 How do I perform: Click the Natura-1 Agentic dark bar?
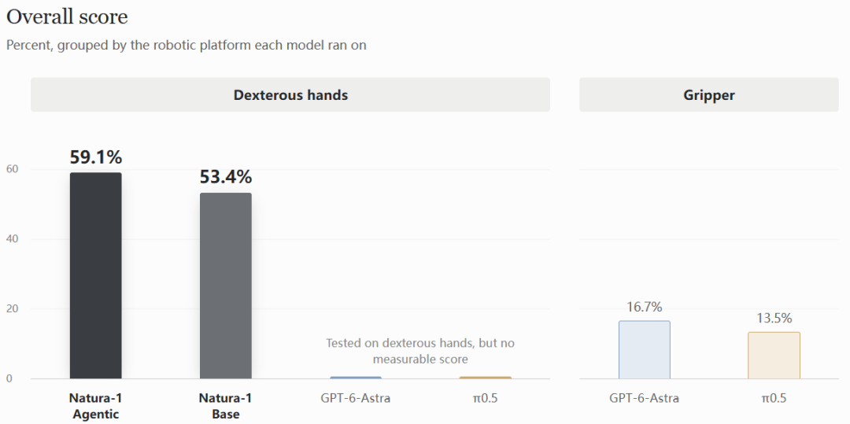coord(95,275)
